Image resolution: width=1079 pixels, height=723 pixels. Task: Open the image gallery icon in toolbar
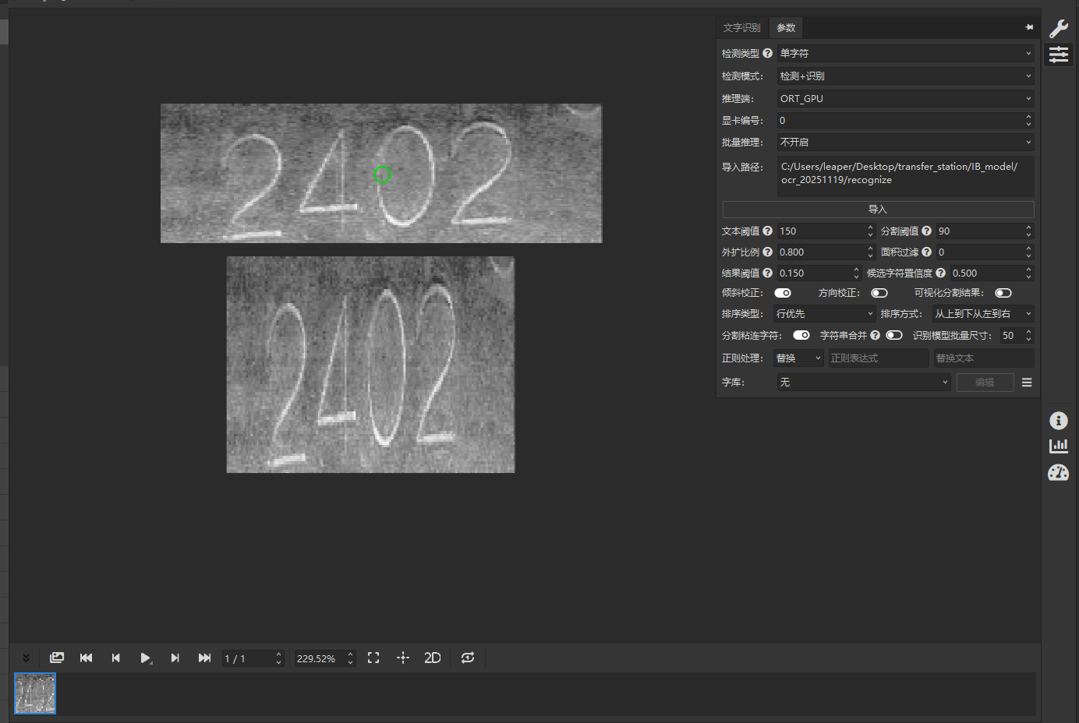pos(57,658)
